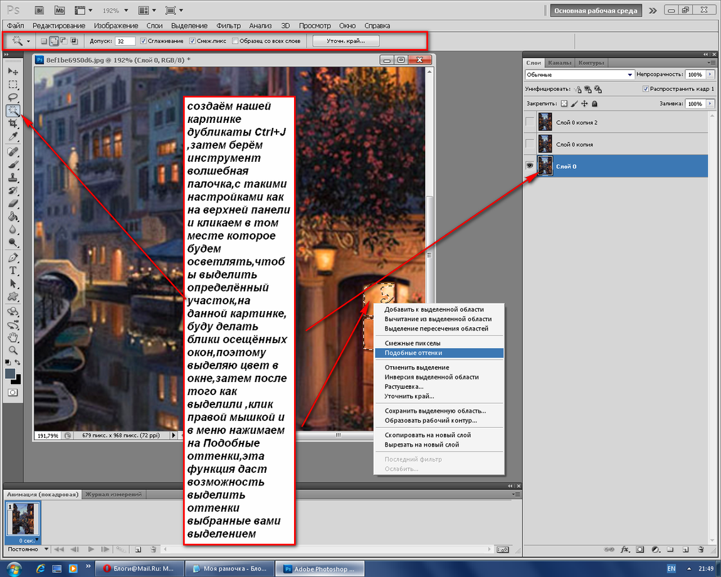
Task: Select the Magic Wand tool in toolbox
Action: 13,110
